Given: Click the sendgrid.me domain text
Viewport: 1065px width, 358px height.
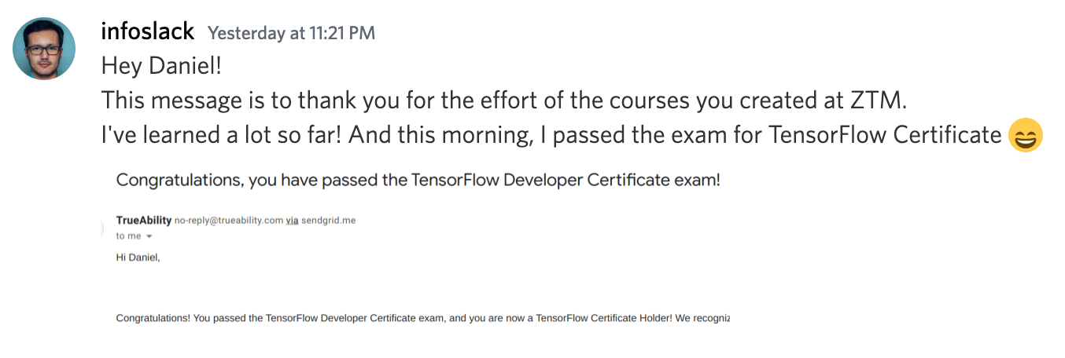Looking at the screenshot, I should point(328,221).
